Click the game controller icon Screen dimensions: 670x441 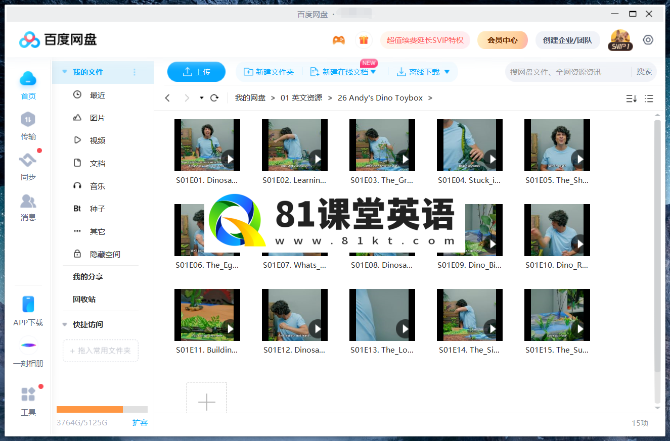coord(339,40)
